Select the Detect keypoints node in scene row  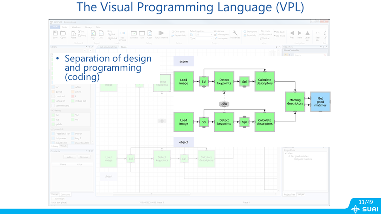pos(224,82)
